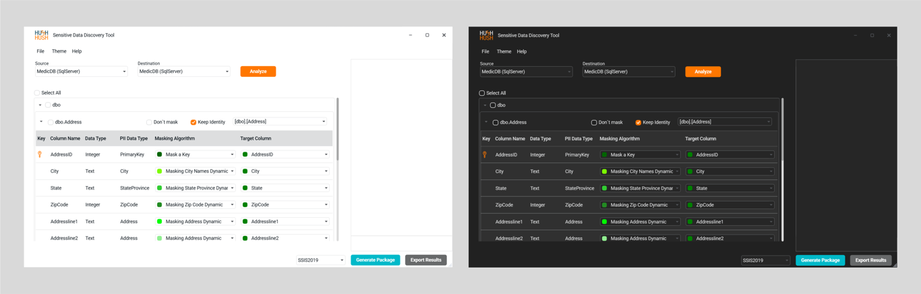Click green indicator beside Mask a Key, dark window
The width and height of the screenshot is (921, 294).
(605, 154)
